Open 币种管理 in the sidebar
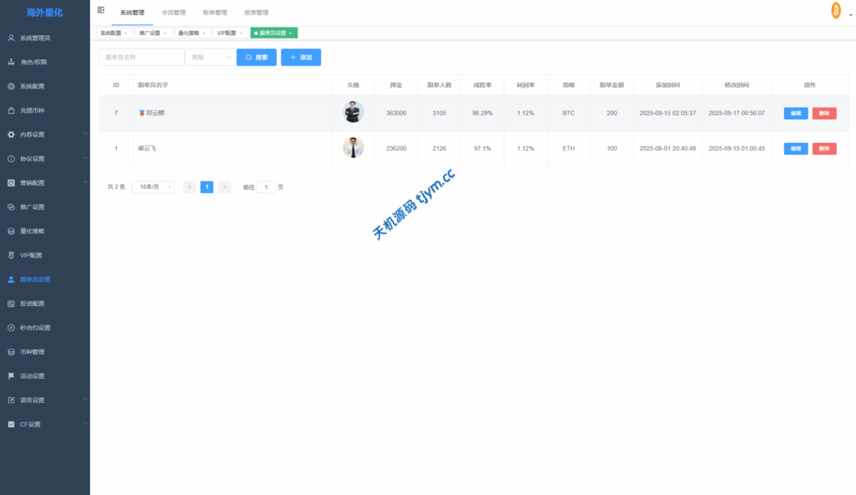The image size is (856, 495). pos(32,352)
